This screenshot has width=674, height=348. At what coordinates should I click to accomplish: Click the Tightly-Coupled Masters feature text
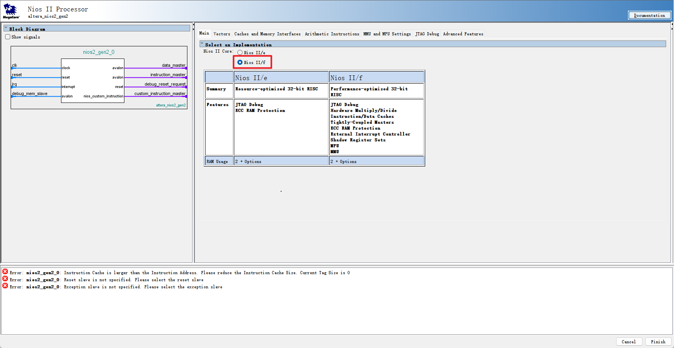362,122
